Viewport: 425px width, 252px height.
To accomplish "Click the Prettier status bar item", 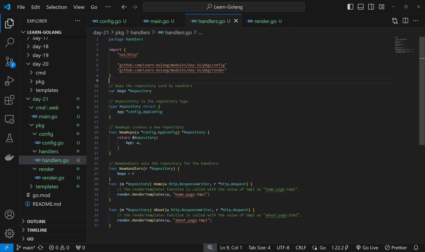I will pyautogui.click(x=396, y=248).
